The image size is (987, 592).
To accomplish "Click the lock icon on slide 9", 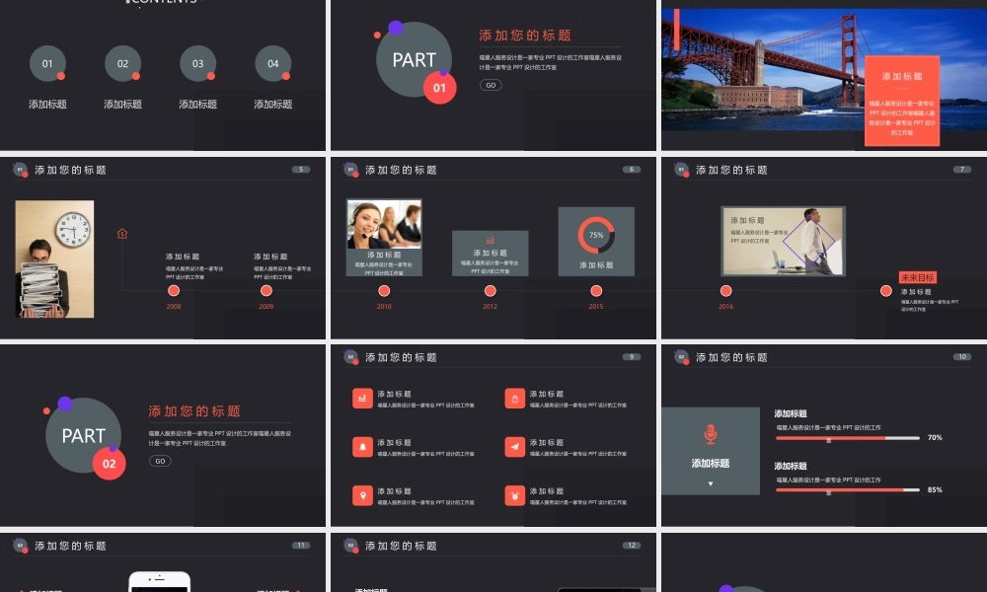I will click(x=515, y=399).
